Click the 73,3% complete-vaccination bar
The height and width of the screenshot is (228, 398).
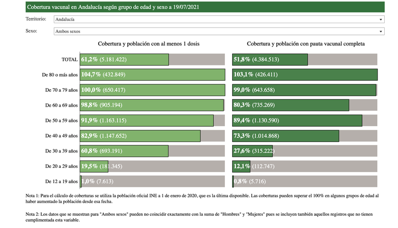pos(286,136)
